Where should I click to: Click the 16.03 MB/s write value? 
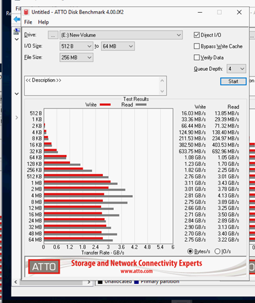[x=193, y=114]
